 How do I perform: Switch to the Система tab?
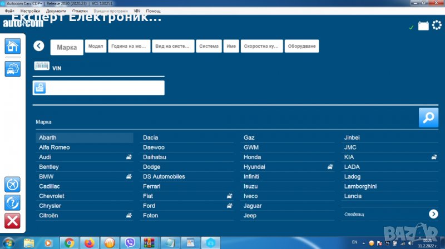209,47
